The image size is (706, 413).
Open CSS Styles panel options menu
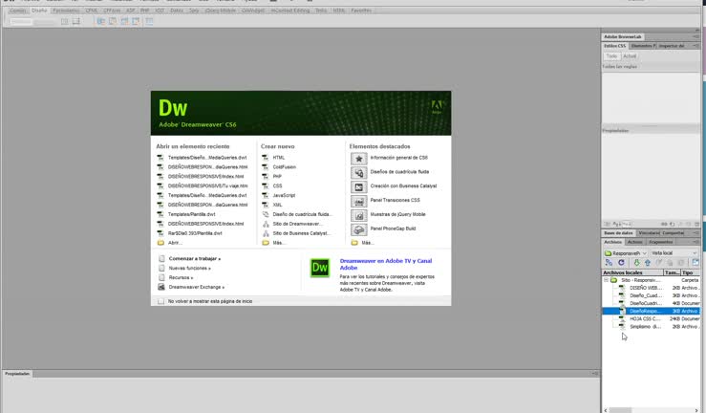696,46
